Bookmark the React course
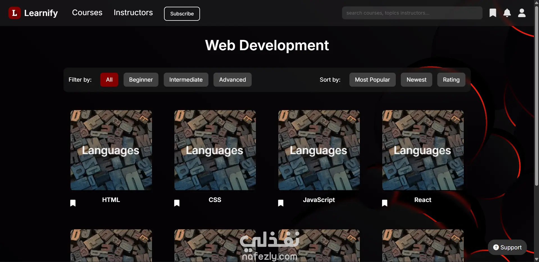This screenshot has height=262, width=539. (x=385, y=203)
